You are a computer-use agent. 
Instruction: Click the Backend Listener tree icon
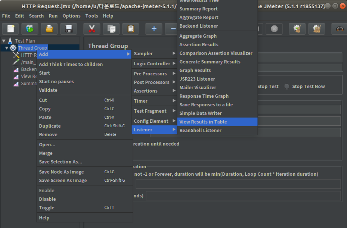click(x=16, y=70)
